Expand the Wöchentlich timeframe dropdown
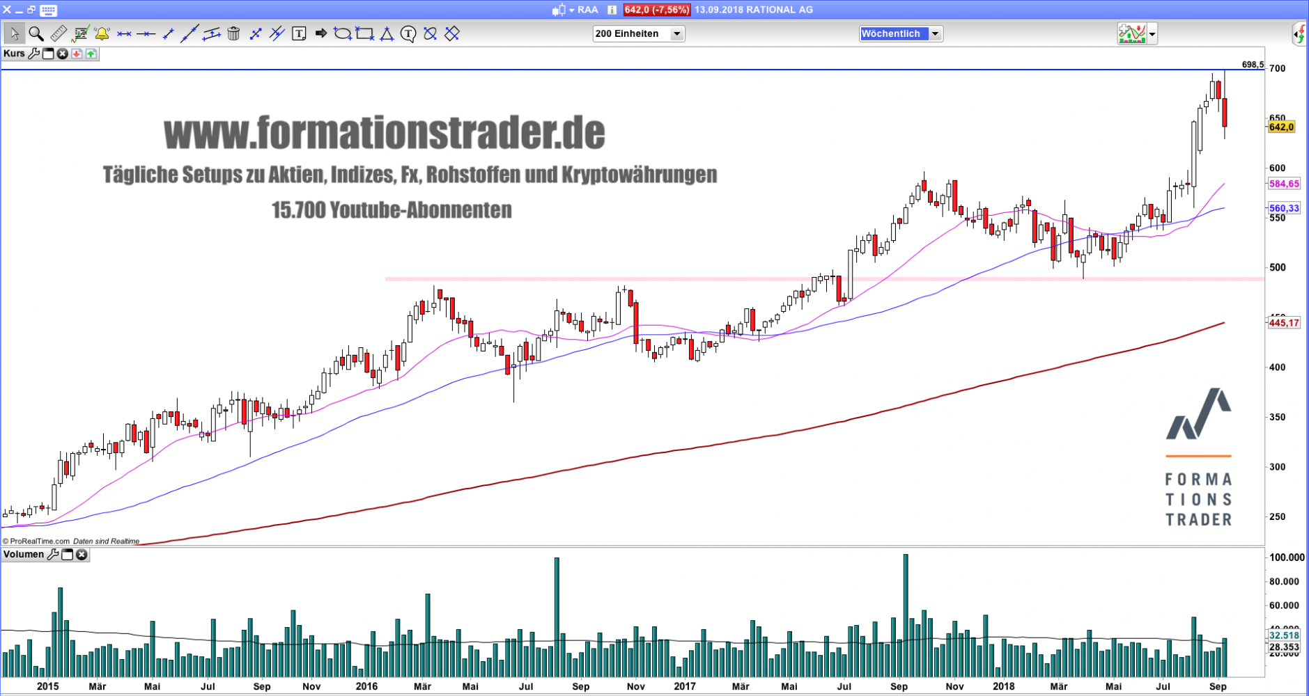Viewport: 1309px width, 696px height. [x=936, y=33]
